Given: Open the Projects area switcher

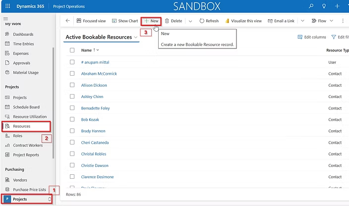Looking at the screenshot, I should [27, 199].
